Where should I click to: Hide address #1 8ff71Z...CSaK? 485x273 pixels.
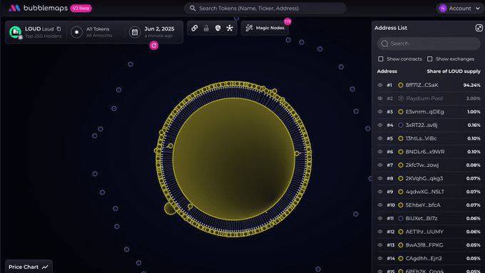tap(380, 85)
